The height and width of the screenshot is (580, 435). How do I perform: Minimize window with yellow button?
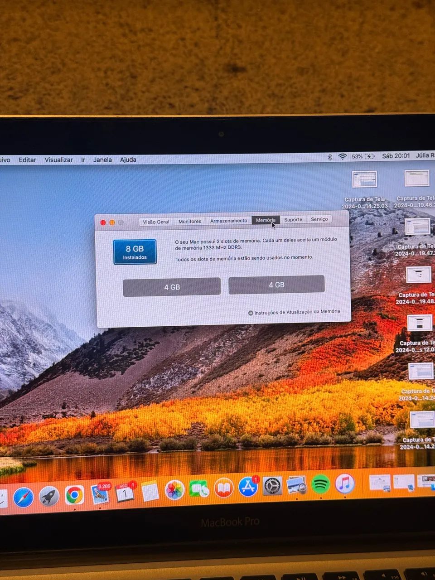click(x=112, y=222)
